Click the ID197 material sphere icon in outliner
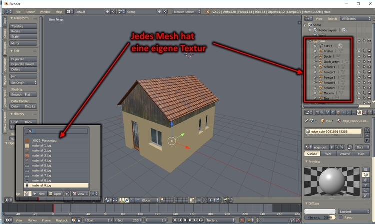Image resolution: width=375 pixels, height=224 pixels. (x=340, y=46)
